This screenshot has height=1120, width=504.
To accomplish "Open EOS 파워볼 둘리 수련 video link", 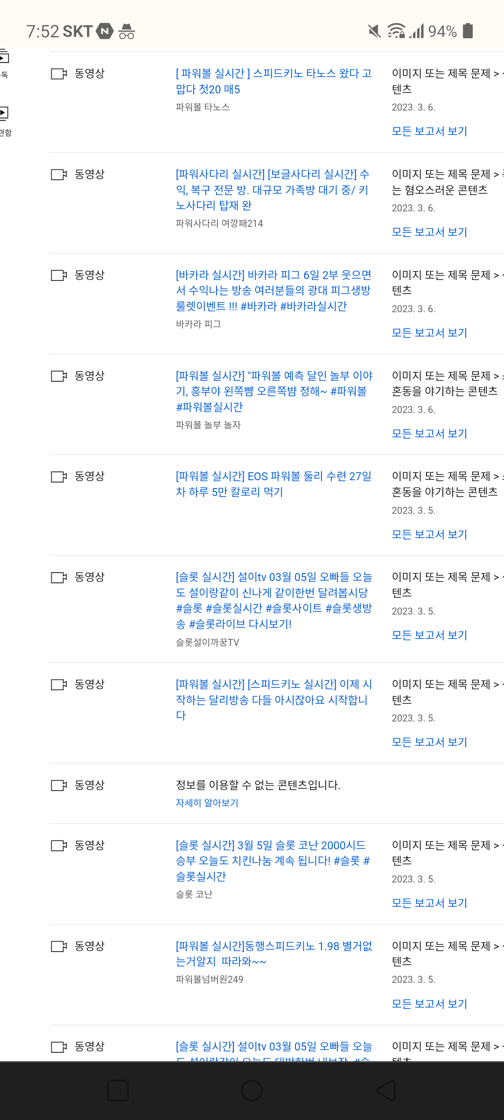I will [x=273, y=484].
